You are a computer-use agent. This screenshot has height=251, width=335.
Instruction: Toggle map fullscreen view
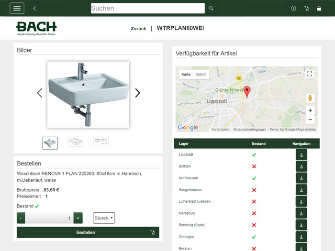coord(309,74)
